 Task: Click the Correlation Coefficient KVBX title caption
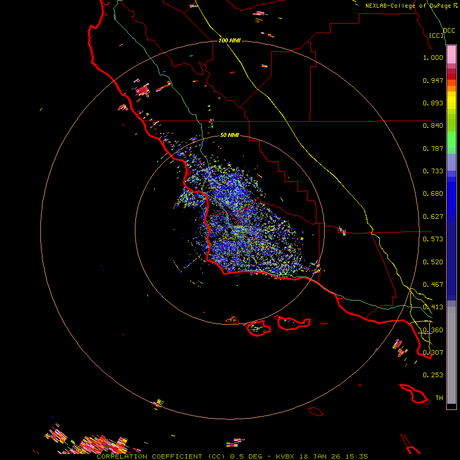(232, 456)
